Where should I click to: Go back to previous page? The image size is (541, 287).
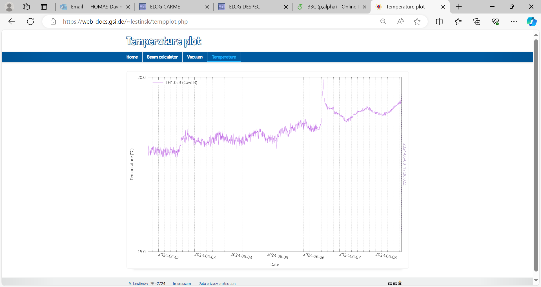tap(12, 22)
